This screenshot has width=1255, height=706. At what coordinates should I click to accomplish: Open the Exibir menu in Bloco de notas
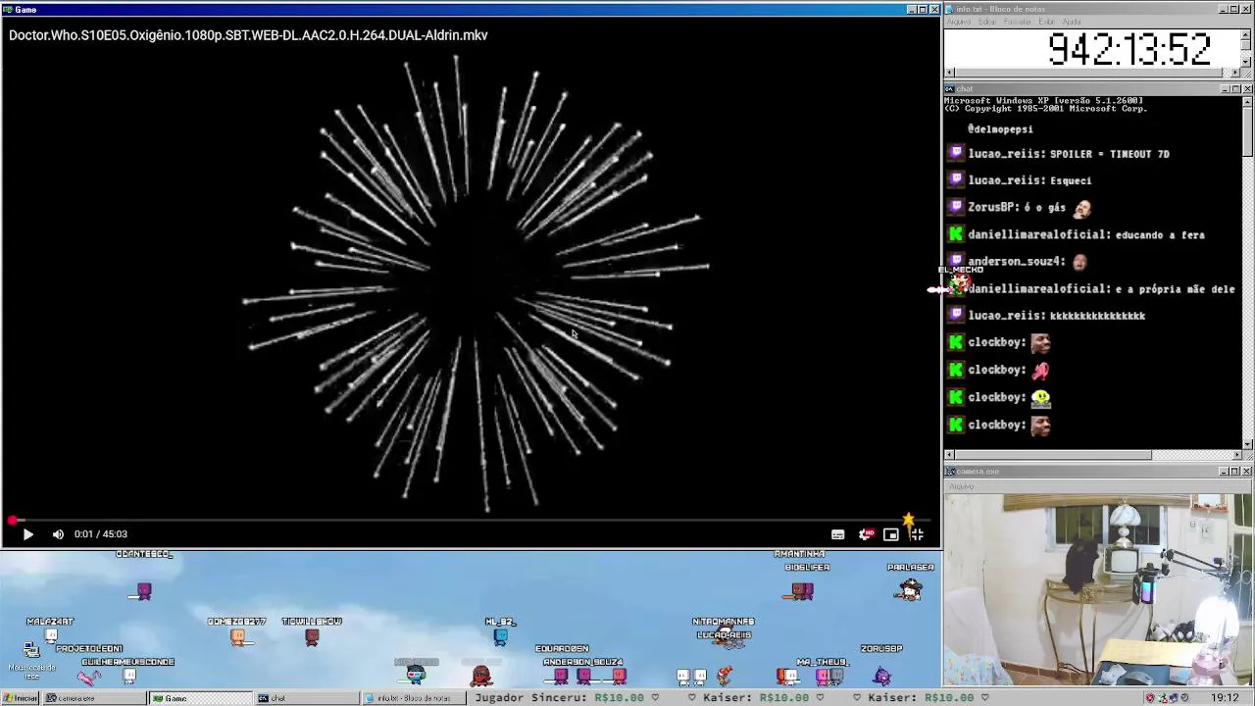click(1046, 22)
